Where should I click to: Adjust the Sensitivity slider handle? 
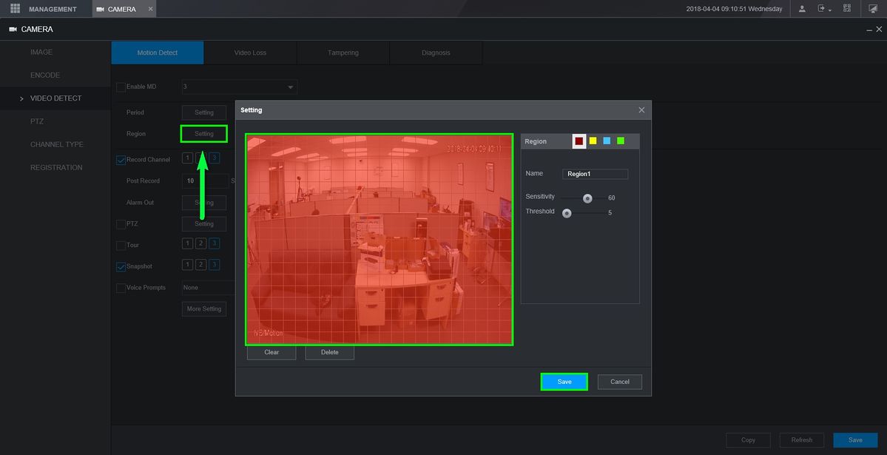pyautogui.click(x=587, y=198)
